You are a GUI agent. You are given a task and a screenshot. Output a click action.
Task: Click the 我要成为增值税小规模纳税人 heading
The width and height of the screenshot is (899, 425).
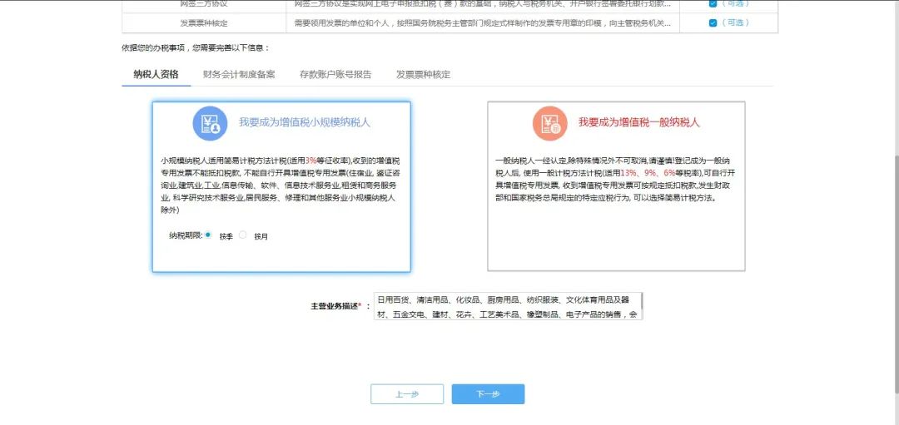coord(305,122)
